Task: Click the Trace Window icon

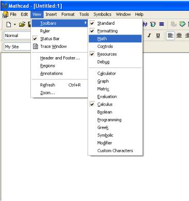Action: 36,46
